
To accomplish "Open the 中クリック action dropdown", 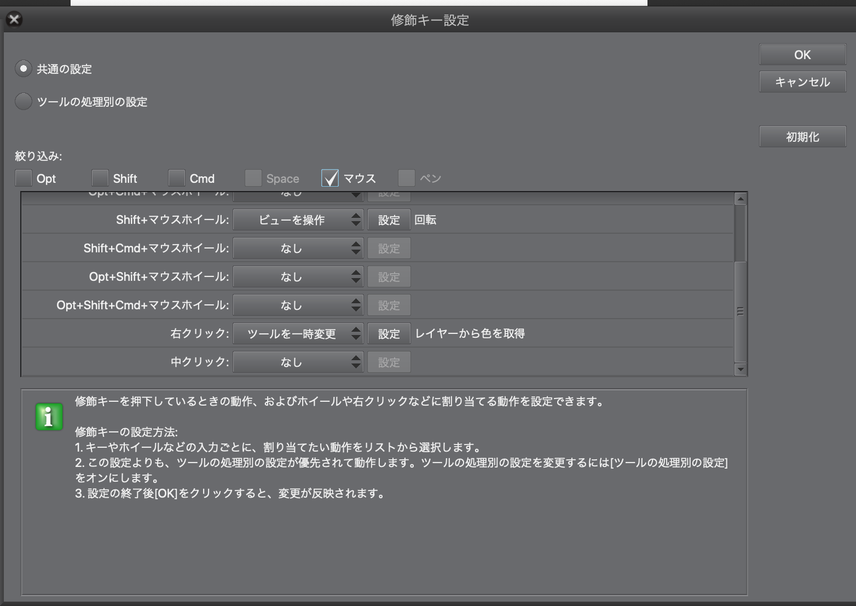I will coord(298,362).
